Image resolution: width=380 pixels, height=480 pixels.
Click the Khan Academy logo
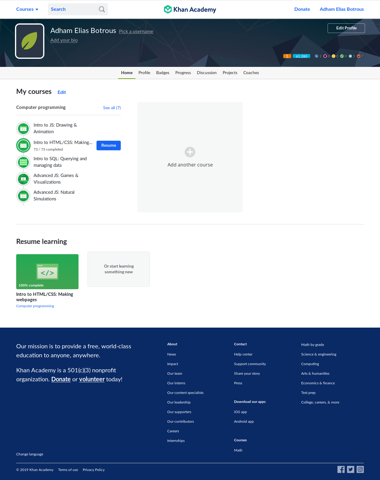pyautogui.click(x=190, y=9)
